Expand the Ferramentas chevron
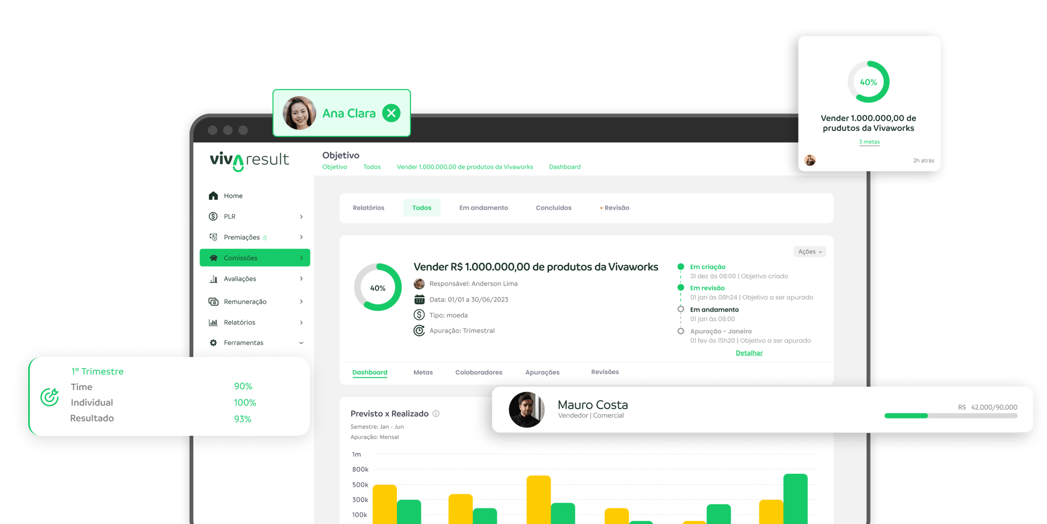This screenshot has width=1047, height=524. 301,343
